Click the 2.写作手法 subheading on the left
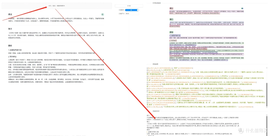 pos(12,57)
